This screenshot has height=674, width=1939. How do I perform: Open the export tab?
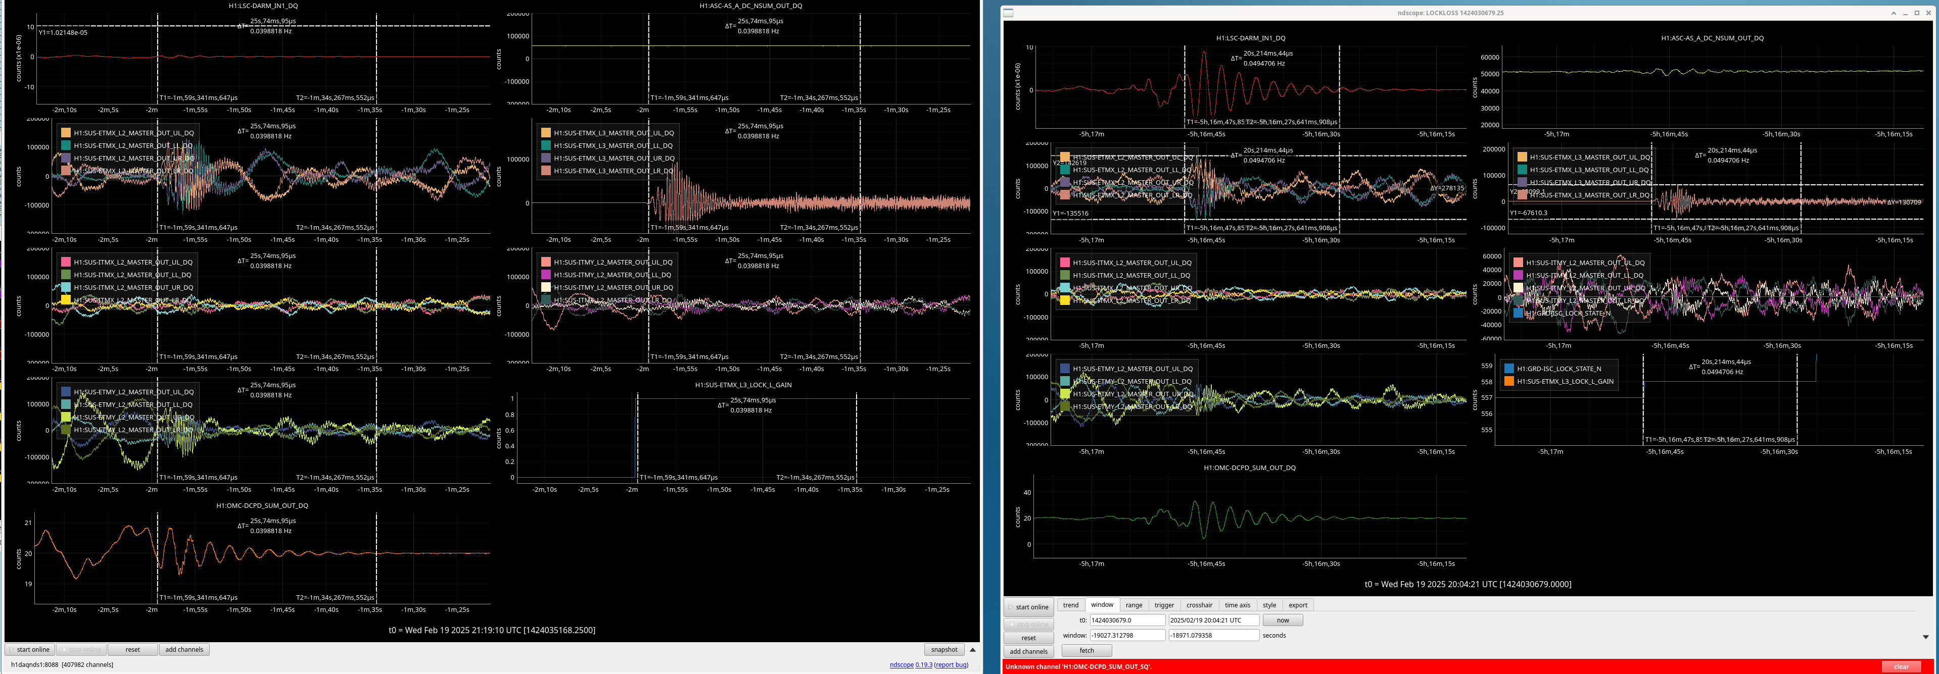click(1298, 605)
